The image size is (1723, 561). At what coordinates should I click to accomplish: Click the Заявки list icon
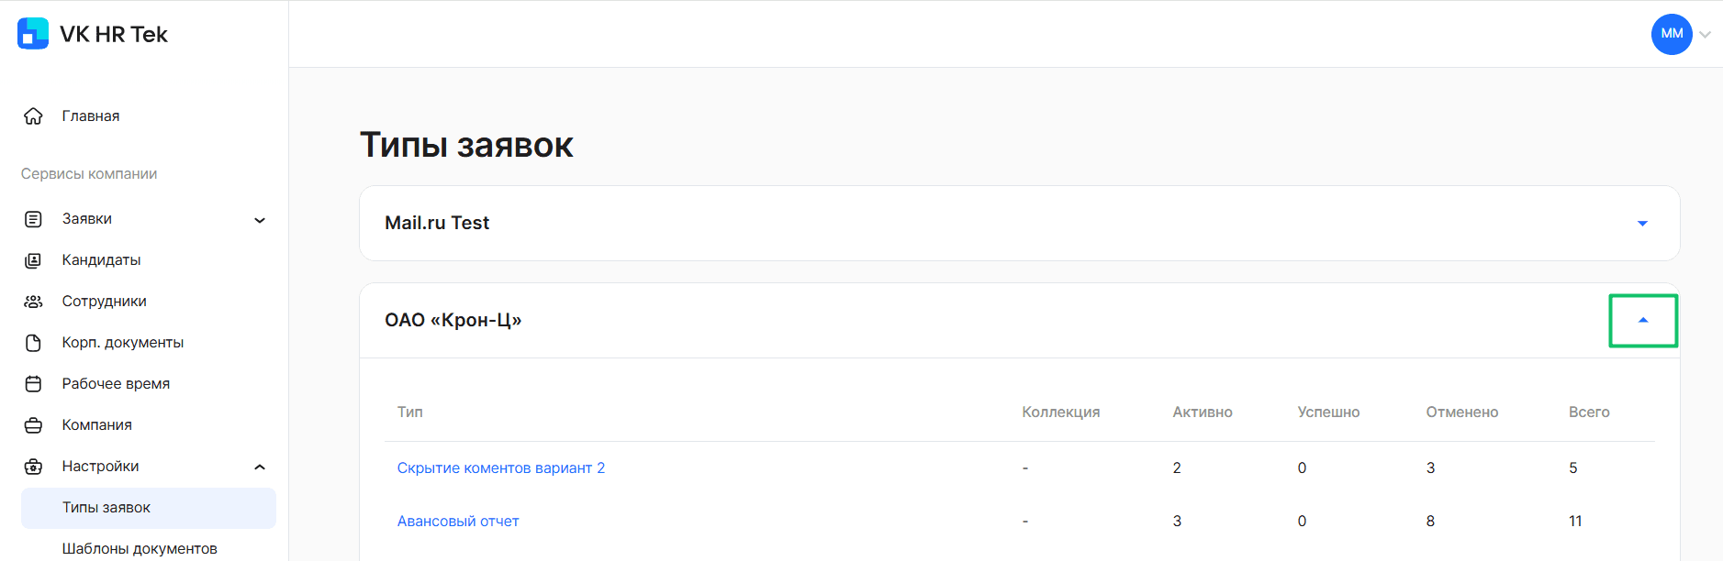pos(33,219)
